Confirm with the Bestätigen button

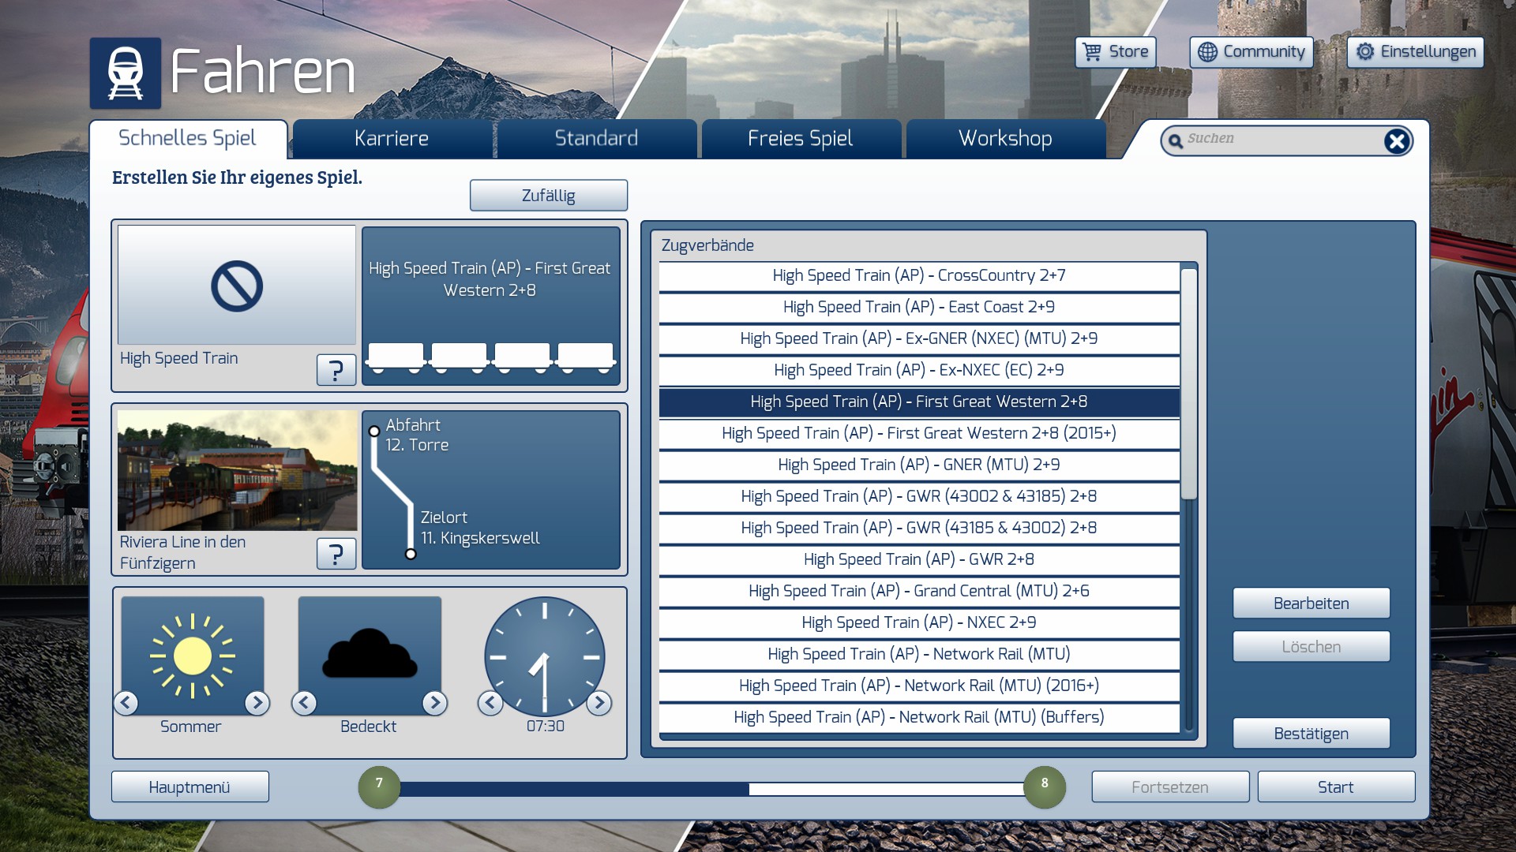(1311, 734)
